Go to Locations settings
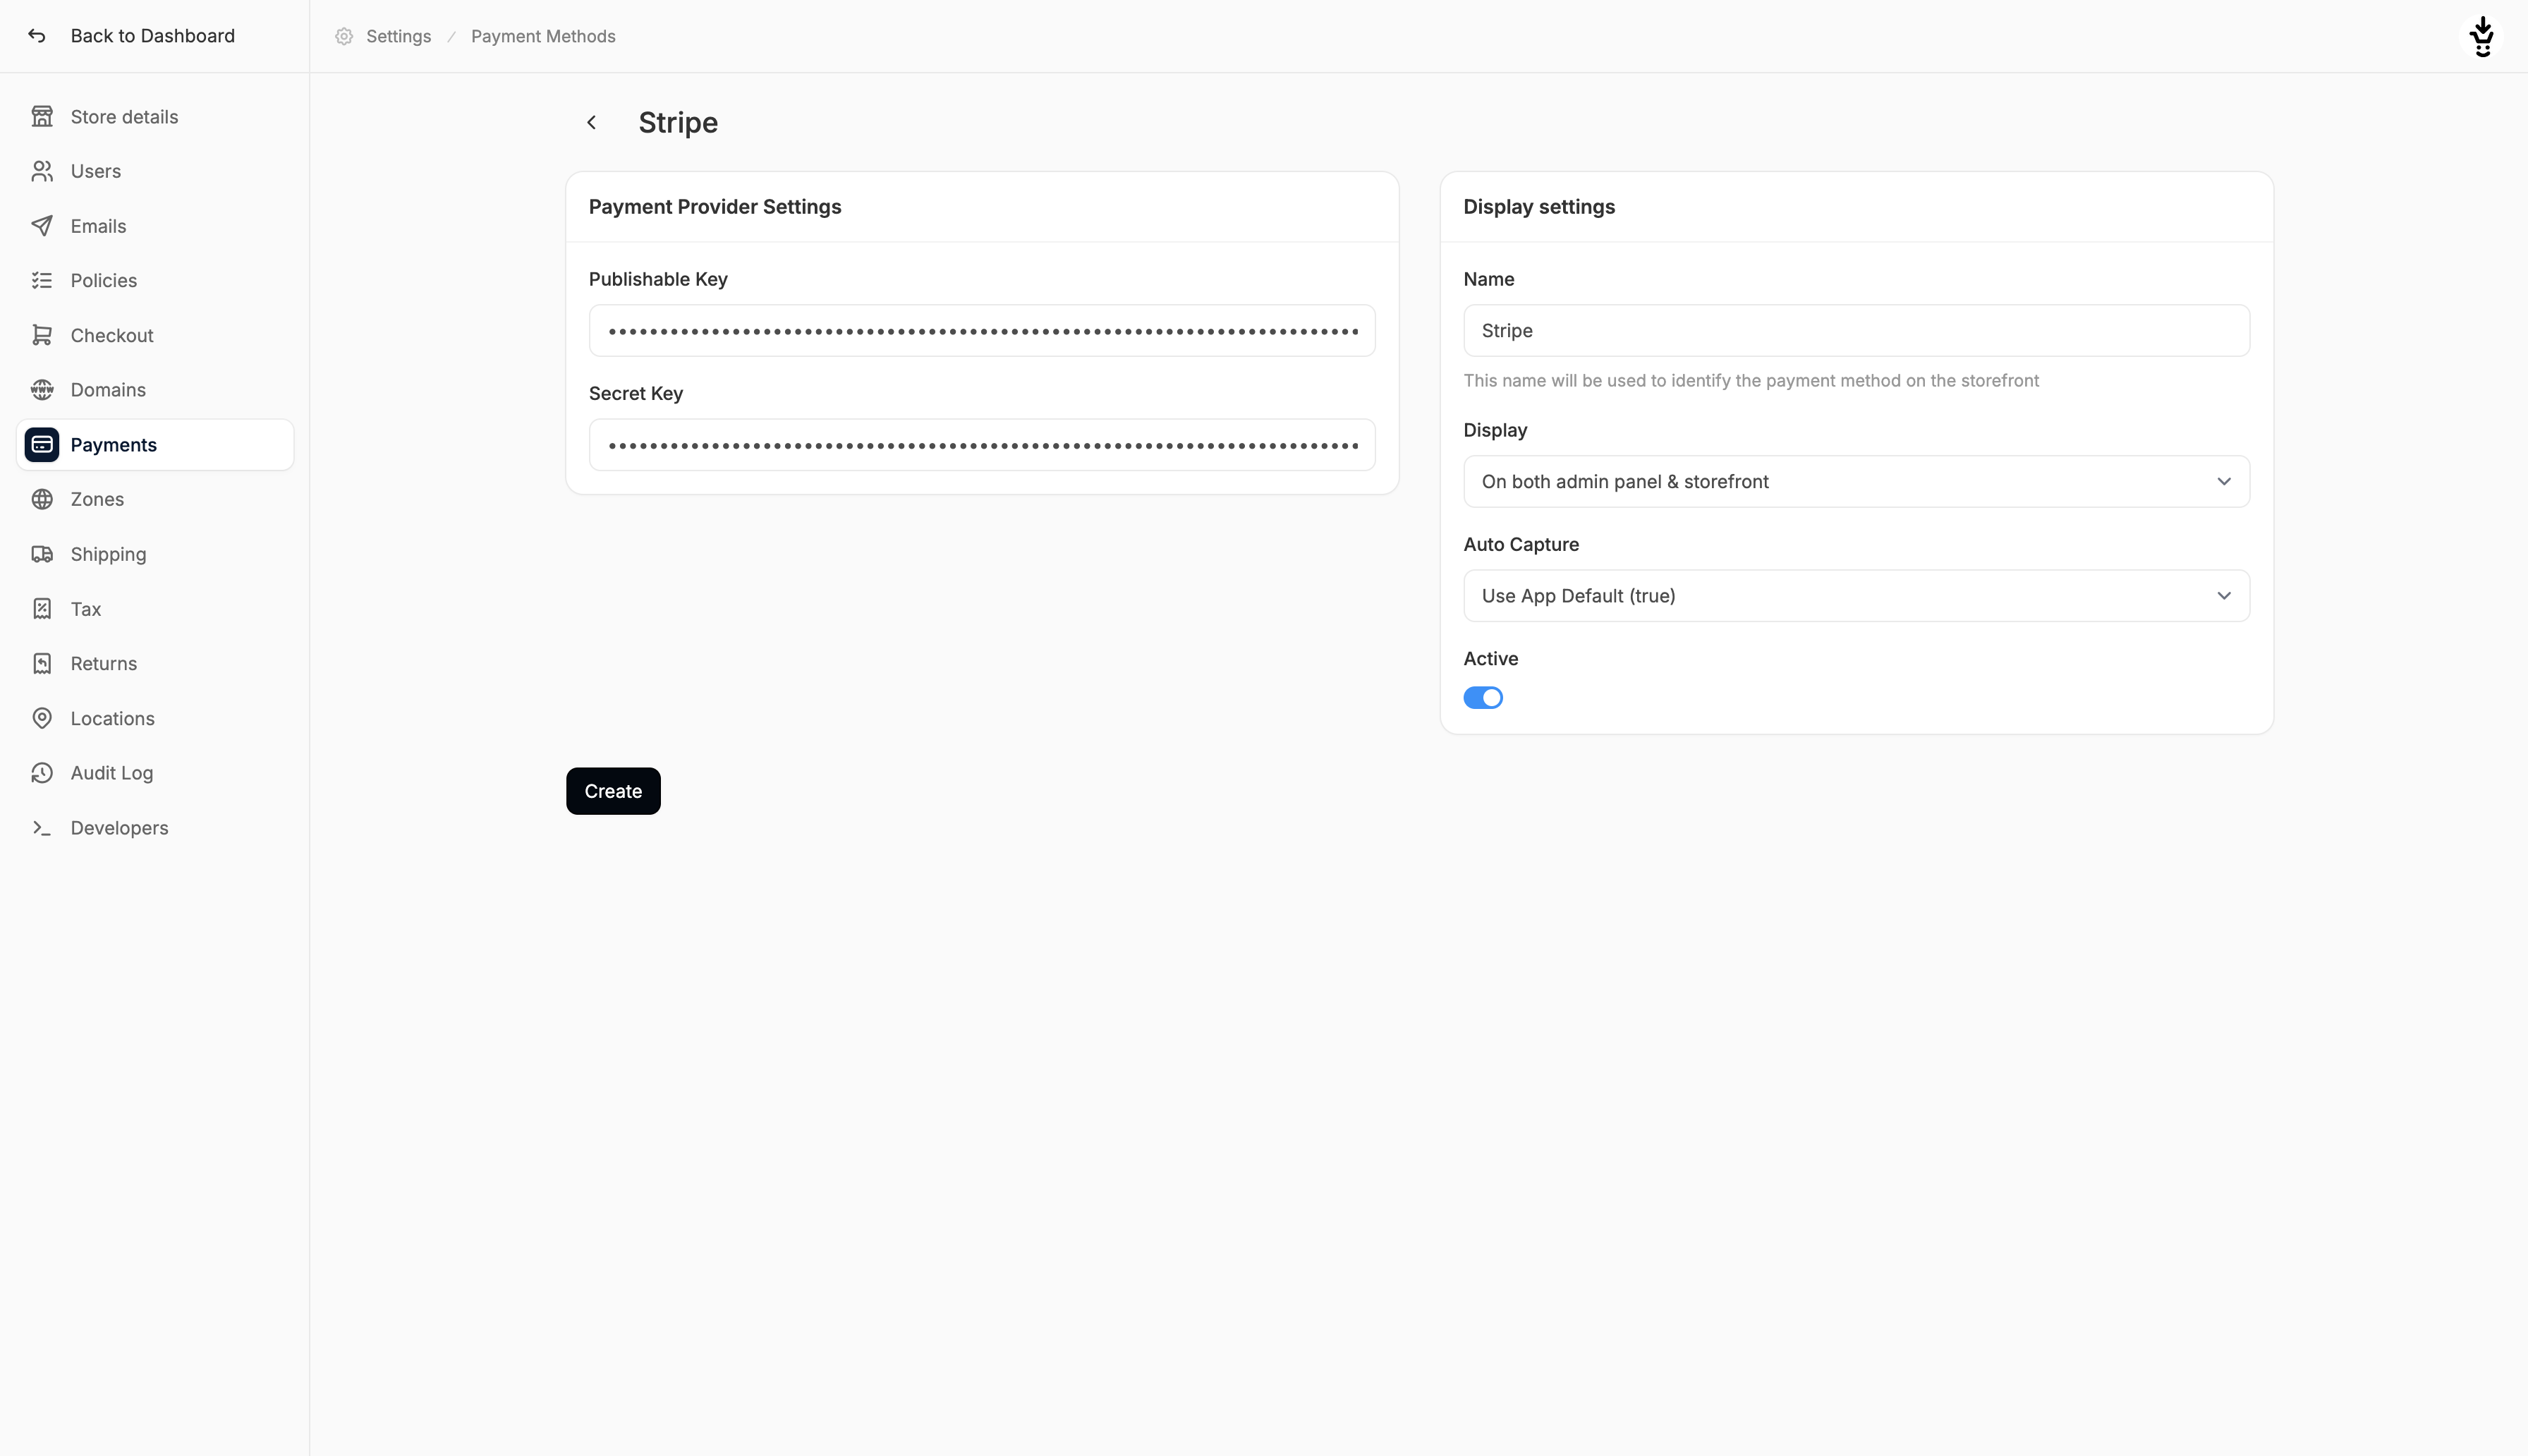Image resolution: width=2528 pixels, height=1456 pixels. tap(155, 718)
